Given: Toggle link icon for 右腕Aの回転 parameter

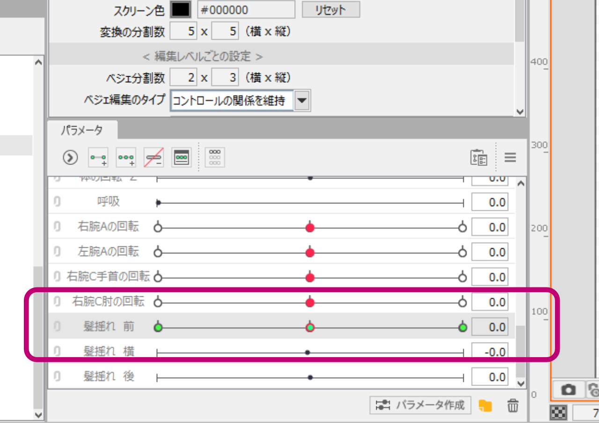Looking at the screenshot, I should [x=57, y=227].
